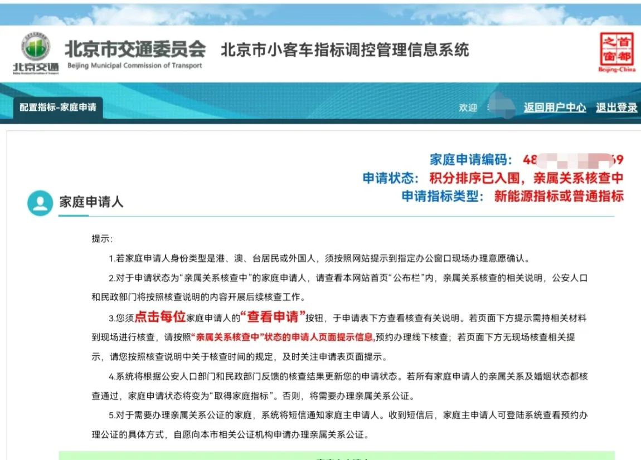This screenshot has width=641, height=460.
Task: Click the red value 新能源指标或普通指标
Action: (x=559, y=196)
